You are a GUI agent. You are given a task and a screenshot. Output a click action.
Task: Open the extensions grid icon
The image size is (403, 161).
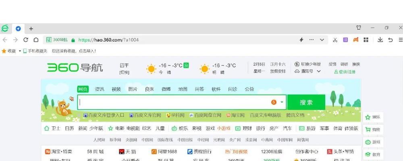tap(366, 40)
